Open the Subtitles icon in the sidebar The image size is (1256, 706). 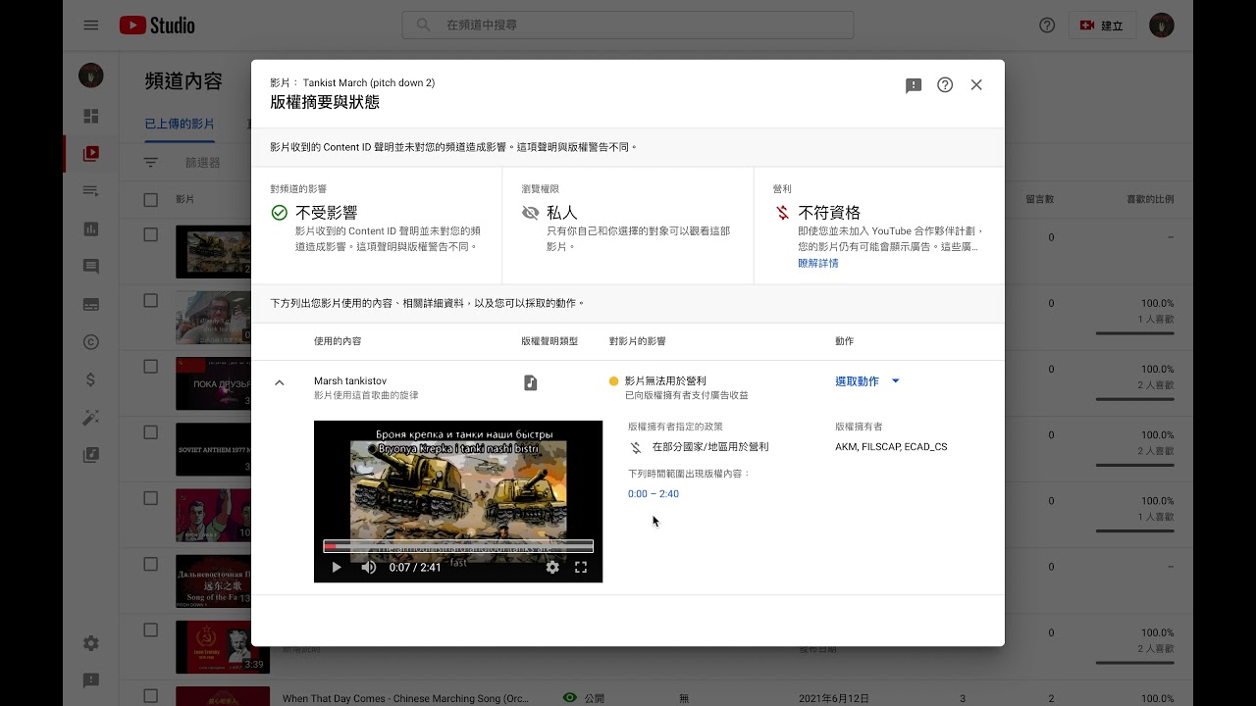[x=91, y=304]
